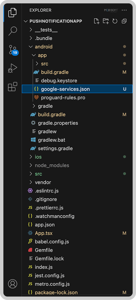Click the U status badge on google-services.json
The height and width of the screenshot is (300, 136).
coord(125,89)
